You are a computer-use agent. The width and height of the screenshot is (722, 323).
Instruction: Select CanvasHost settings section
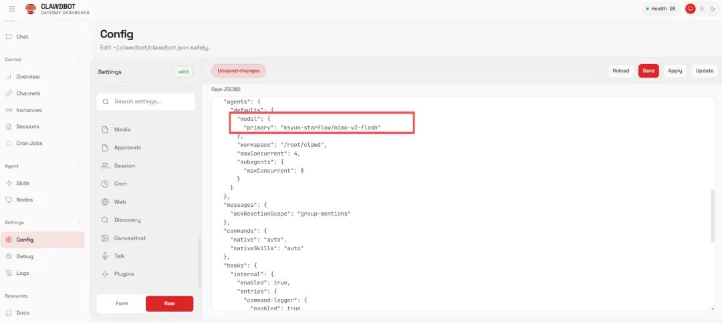point(130,238)
